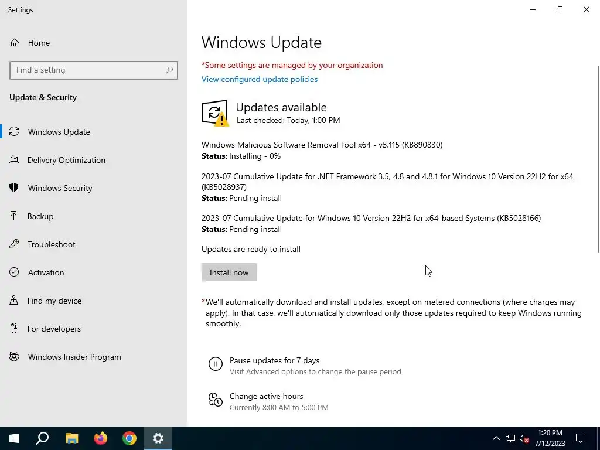Click the pause circle icon beside Pause updates

click(216, 363)
